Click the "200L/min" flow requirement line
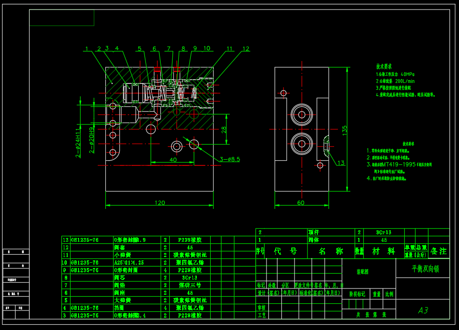The image size is (459, 330). 395,81
